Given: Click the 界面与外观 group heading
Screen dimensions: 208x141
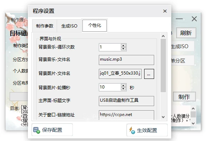Looking at the screenshot, I should click(50, 39).
